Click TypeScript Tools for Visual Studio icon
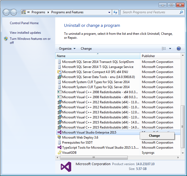Viewport: 187px width, 176px height. click(x=59, y=147)
